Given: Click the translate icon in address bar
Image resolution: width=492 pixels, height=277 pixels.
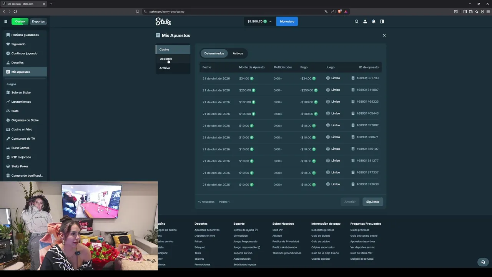Looking at the screenshot, I should tap(327, 12).
